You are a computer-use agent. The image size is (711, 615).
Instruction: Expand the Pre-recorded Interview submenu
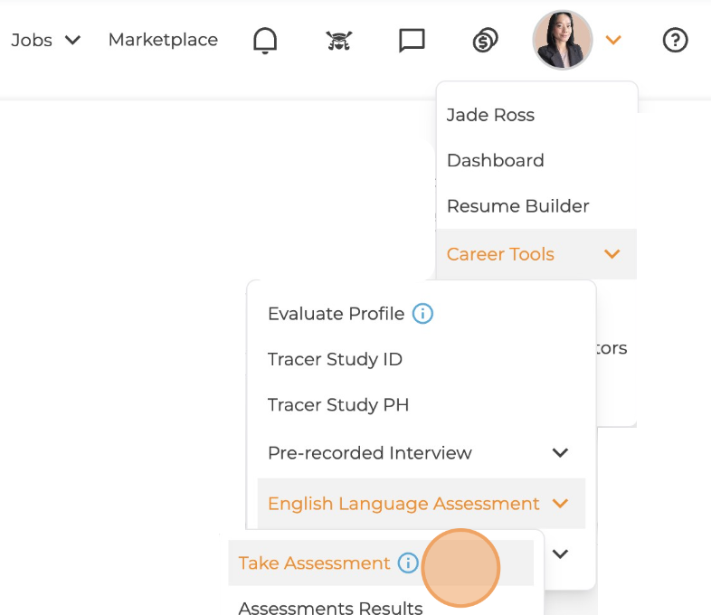[560, 452]
